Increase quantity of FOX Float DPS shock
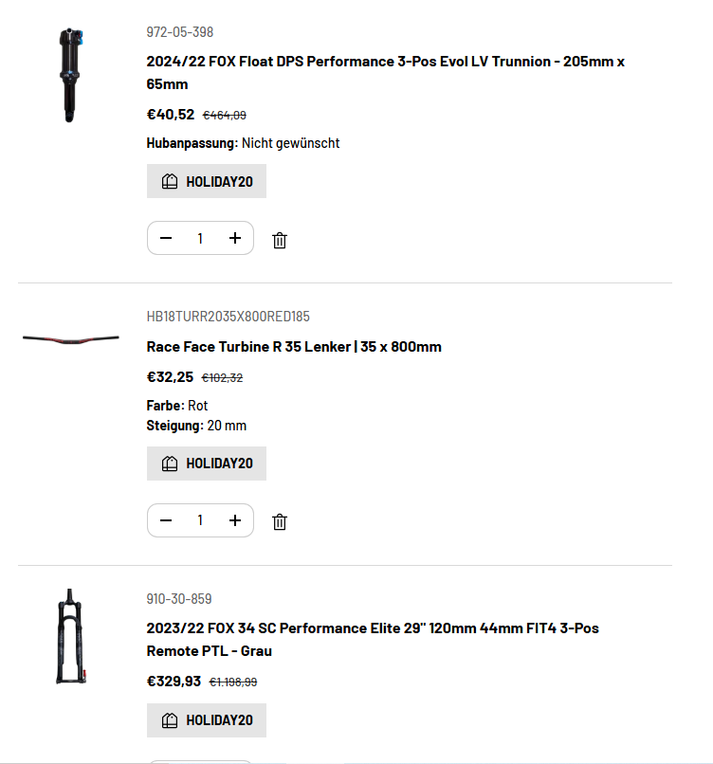 click(x=235, y=238)
